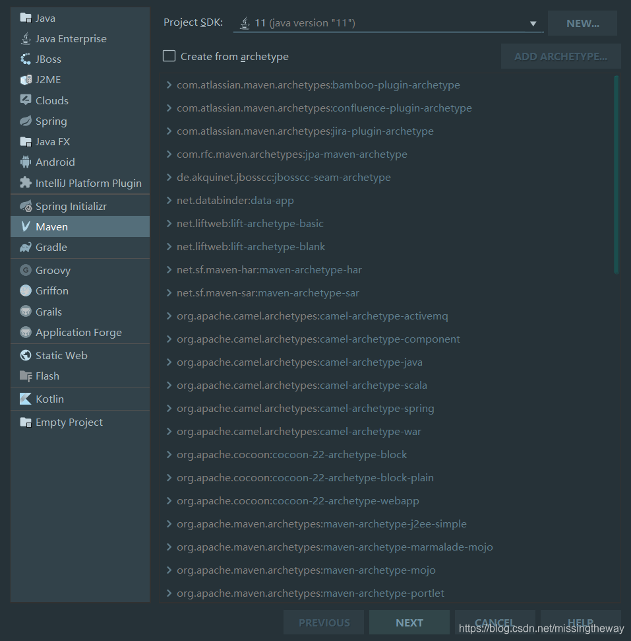Expand net.databinder:data-app entry
Image resolution: width=631 pixels, height=641 pixels.
(169, 200)
